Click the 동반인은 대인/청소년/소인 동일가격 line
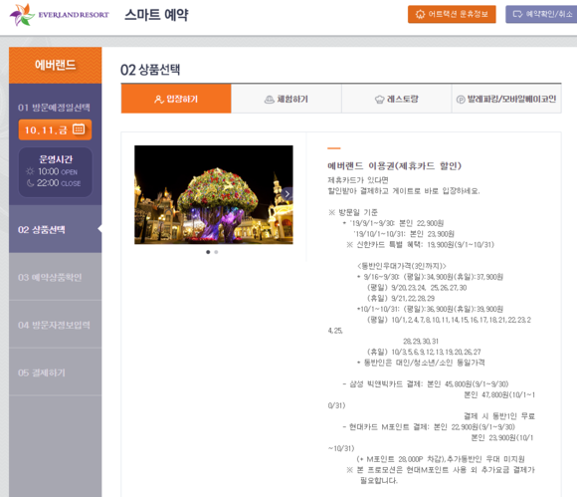This screenshot has height=497, width=577. (x=421, y=363)
